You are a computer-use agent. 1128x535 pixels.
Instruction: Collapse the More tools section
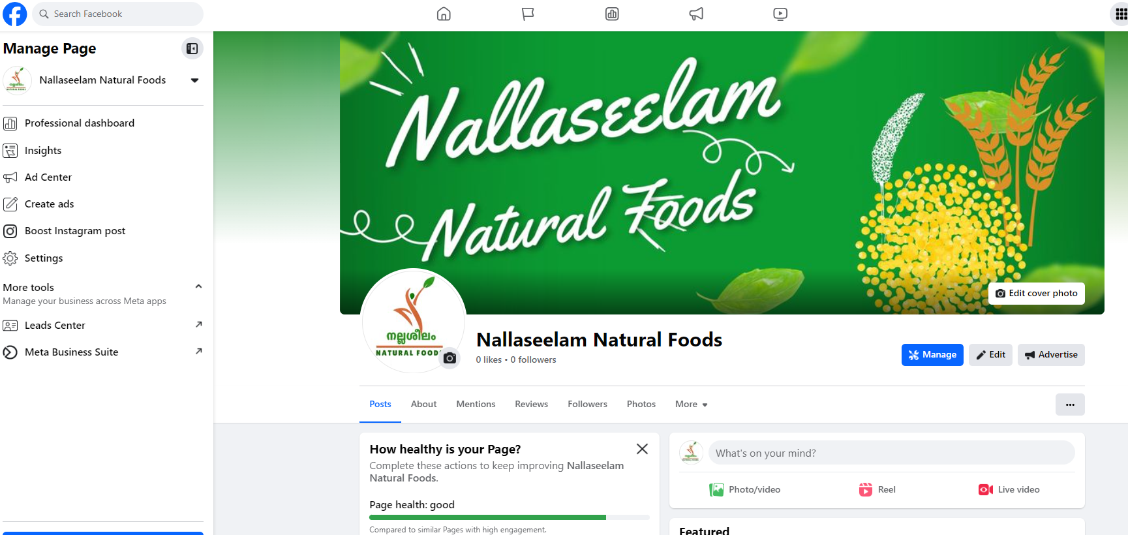[x=198, y=286]
